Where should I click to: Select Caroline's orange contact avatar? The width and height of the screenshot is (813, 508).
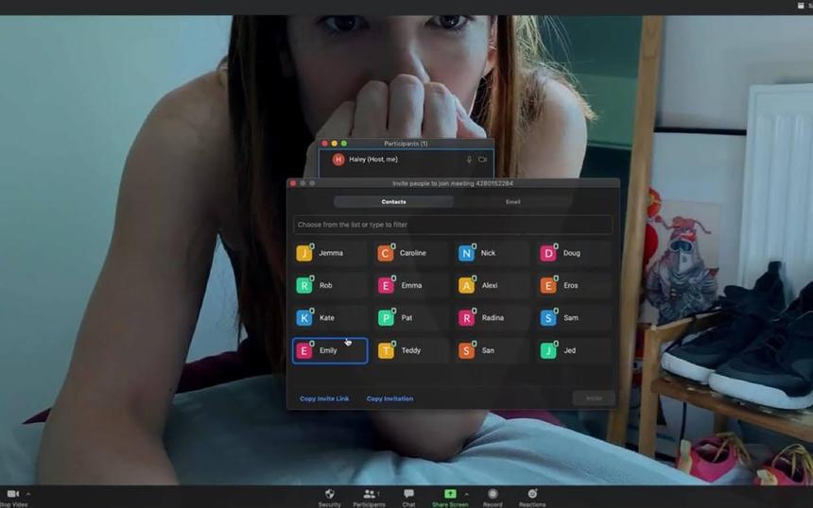[x=386, y=253]
